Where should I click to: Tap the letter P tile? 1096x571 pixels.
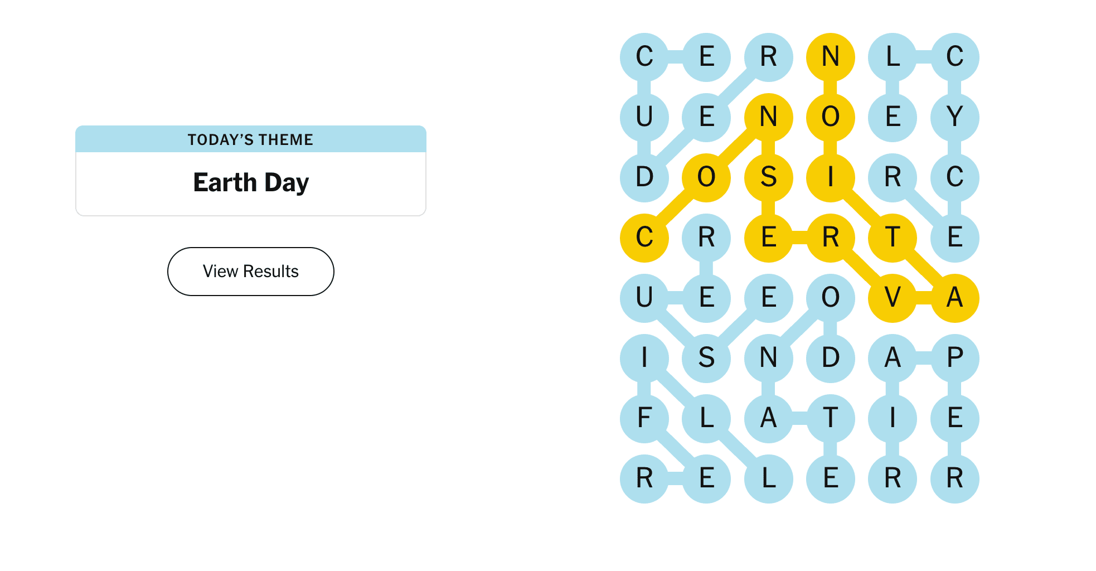(x=954, y=358)
